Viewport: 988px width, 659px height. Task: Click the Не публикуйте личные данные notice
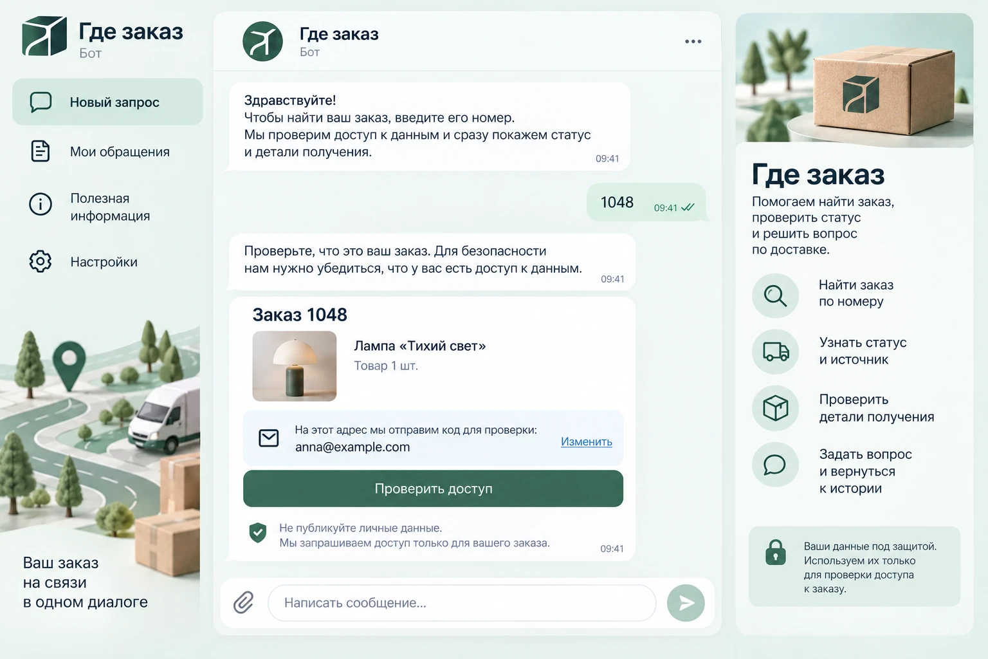click(x=414, y=535)
